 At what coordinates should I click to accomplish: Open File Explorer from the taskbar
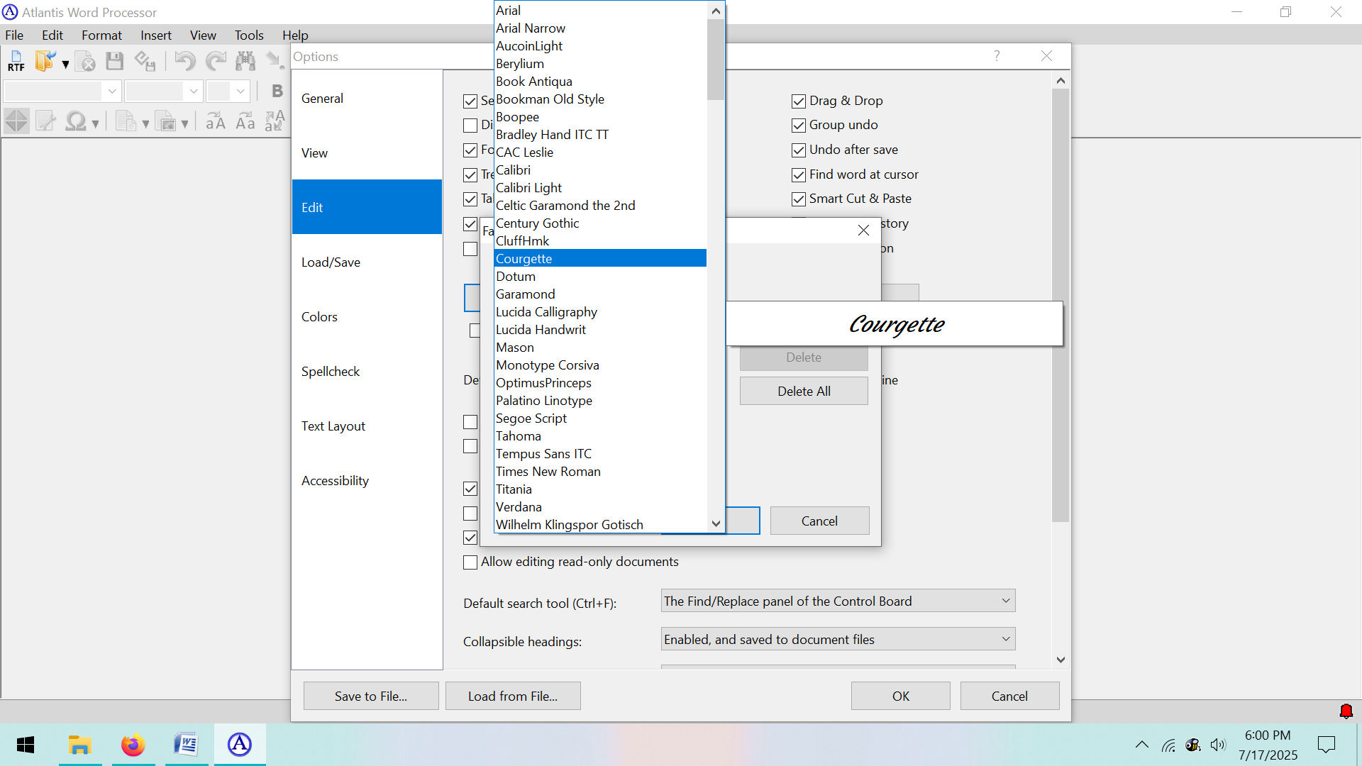(x=79, y=745)
